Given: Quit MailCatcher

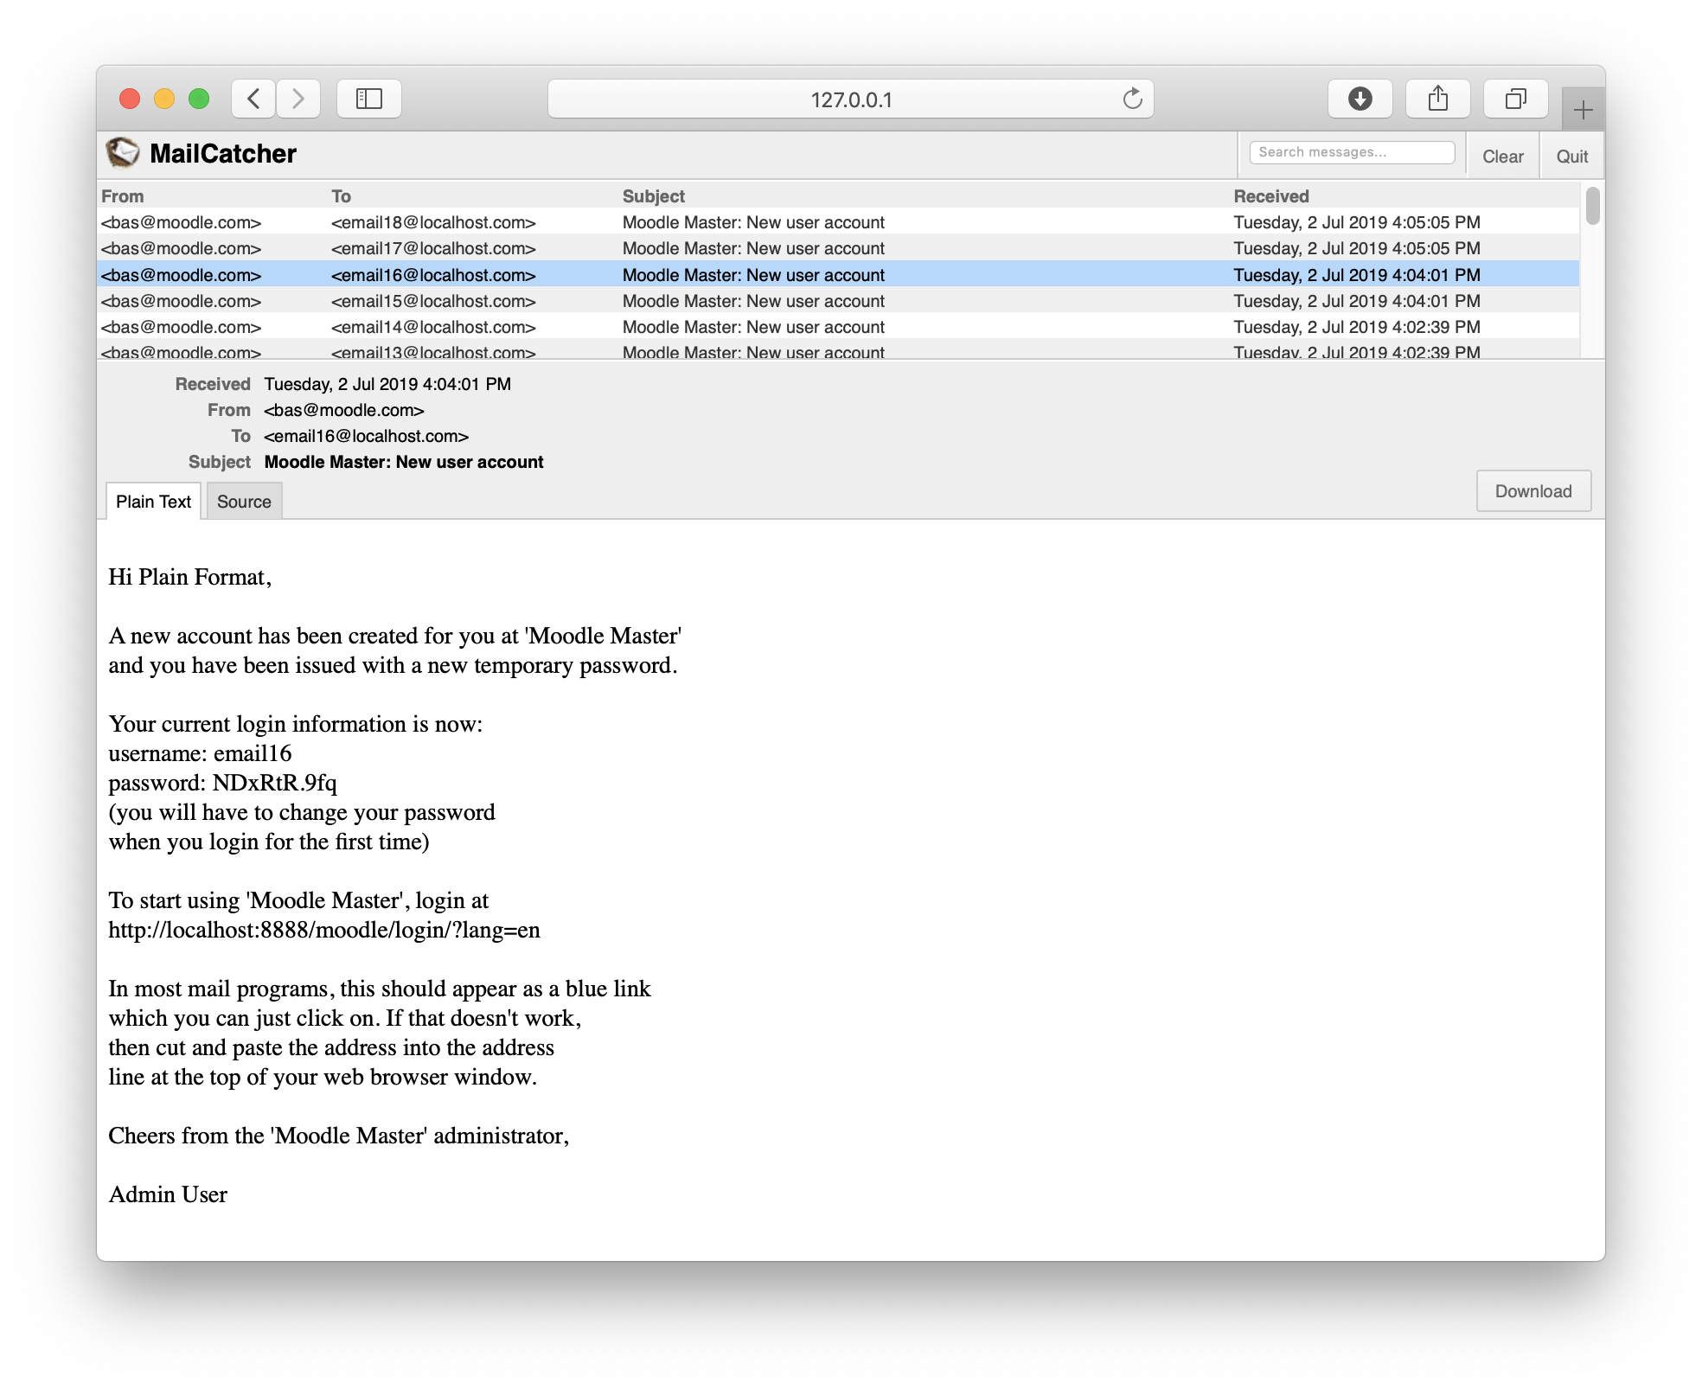Looking at the screenshot, I should (1571, 157).
